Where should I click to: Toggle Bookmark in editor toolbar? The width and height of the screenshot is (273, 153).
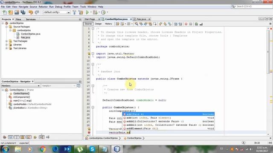170,24
